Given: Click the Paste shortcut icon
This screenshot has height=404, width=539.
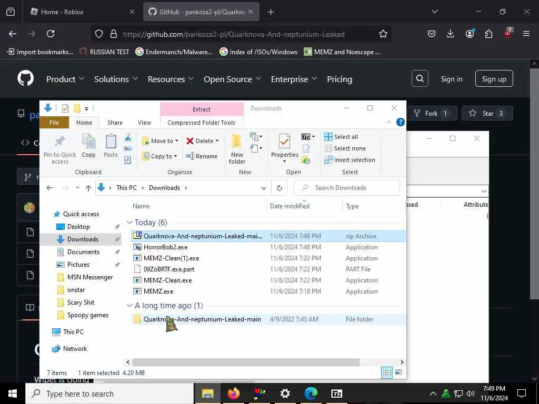Looking at the screenshot, I should tap(127, 160).
